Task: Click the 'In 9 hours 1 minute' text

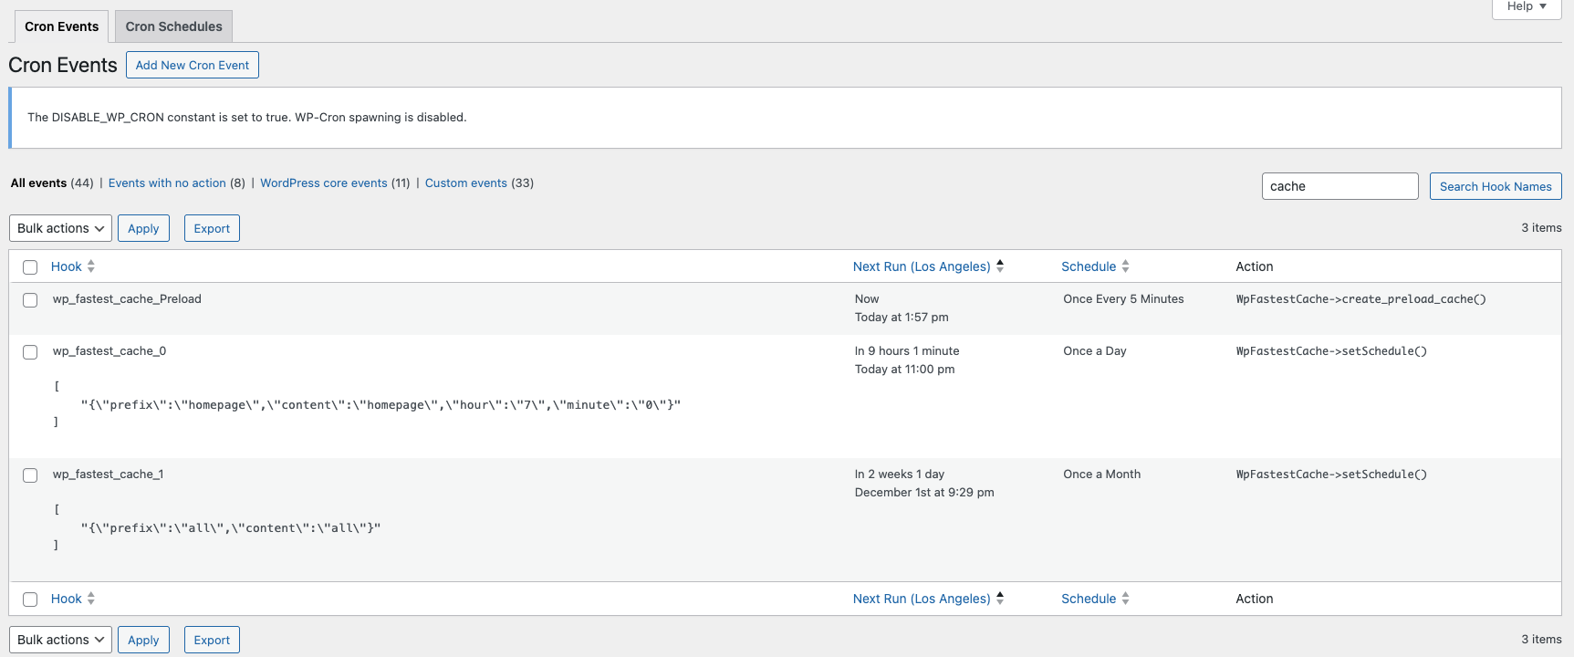Action: (x=907, y=350)
